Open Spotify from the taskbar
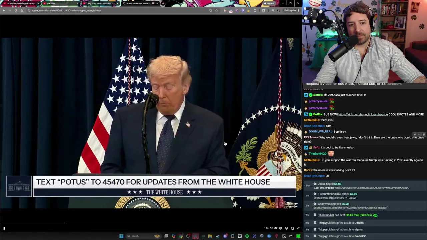The height and width of the screenshot is (240, 427). pos(247,236)
